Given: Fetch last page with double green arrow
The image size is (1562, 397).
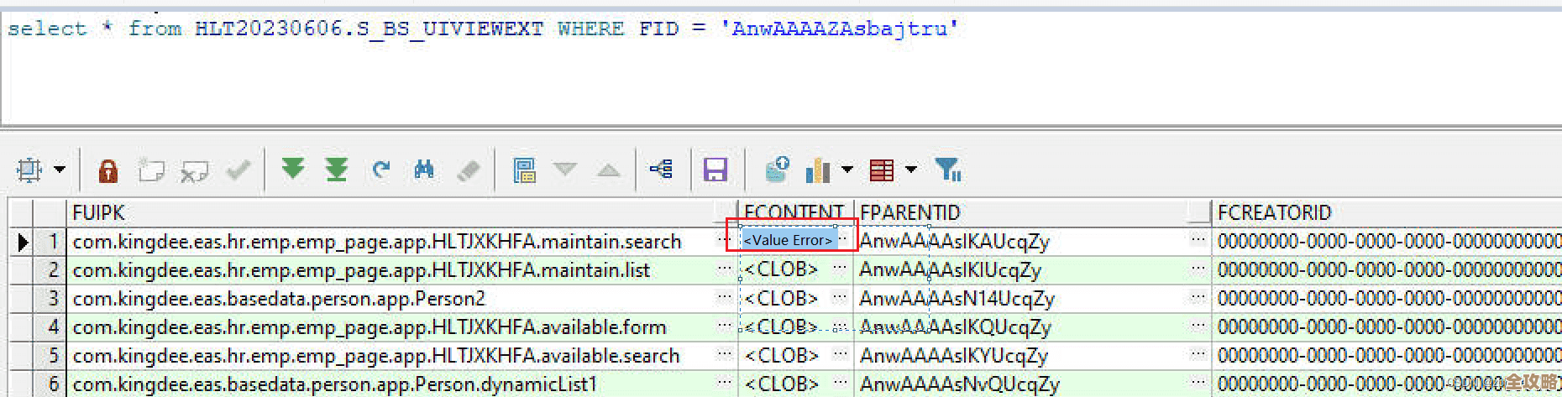Looking at the screenshot, I should pyautogui.click(x=337, y=170).
